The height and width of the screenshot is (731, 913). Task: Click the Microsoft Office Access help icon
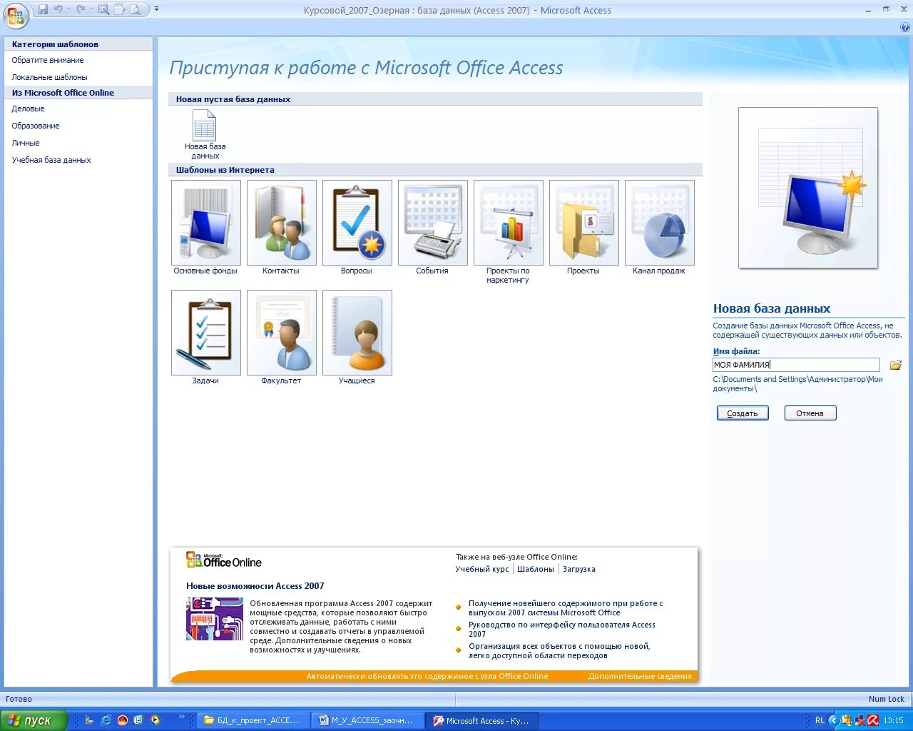tap(905, 27)
